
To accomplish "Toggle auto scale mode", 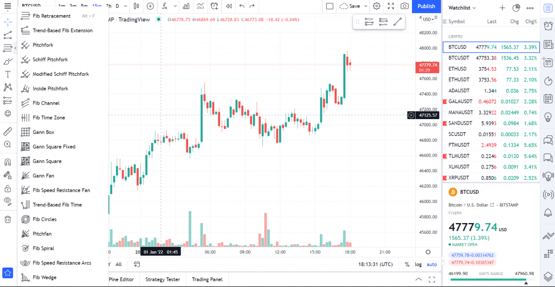I will click(x=431, y=264).
